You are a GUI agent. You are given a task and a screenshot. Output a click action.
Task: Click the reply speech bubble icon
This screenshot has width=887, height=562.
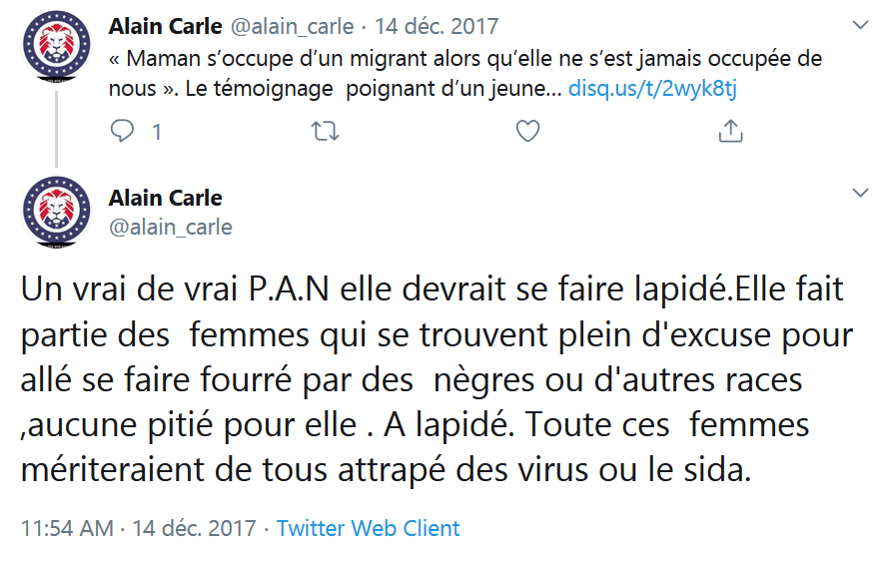point(122,131)
